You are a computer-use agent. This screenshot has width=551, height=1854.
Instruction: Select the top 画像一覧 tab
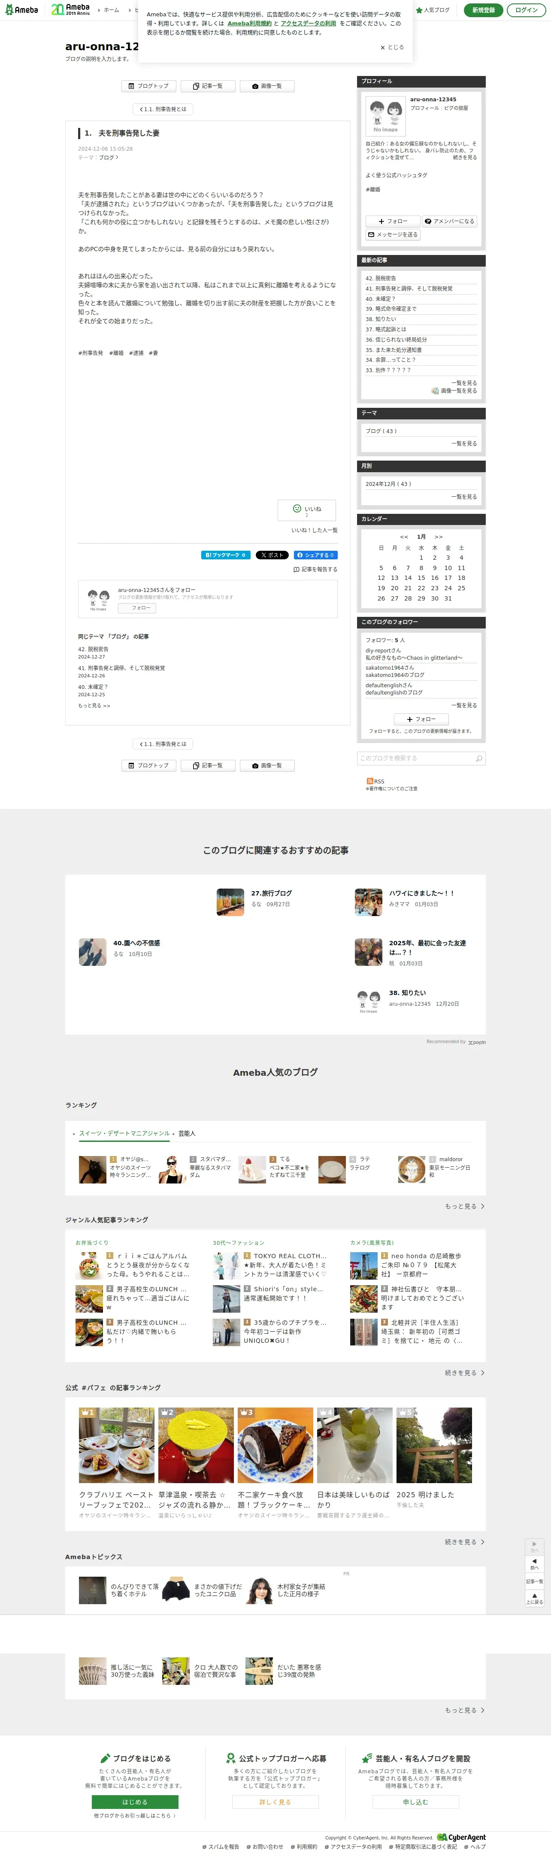(267, 86)
